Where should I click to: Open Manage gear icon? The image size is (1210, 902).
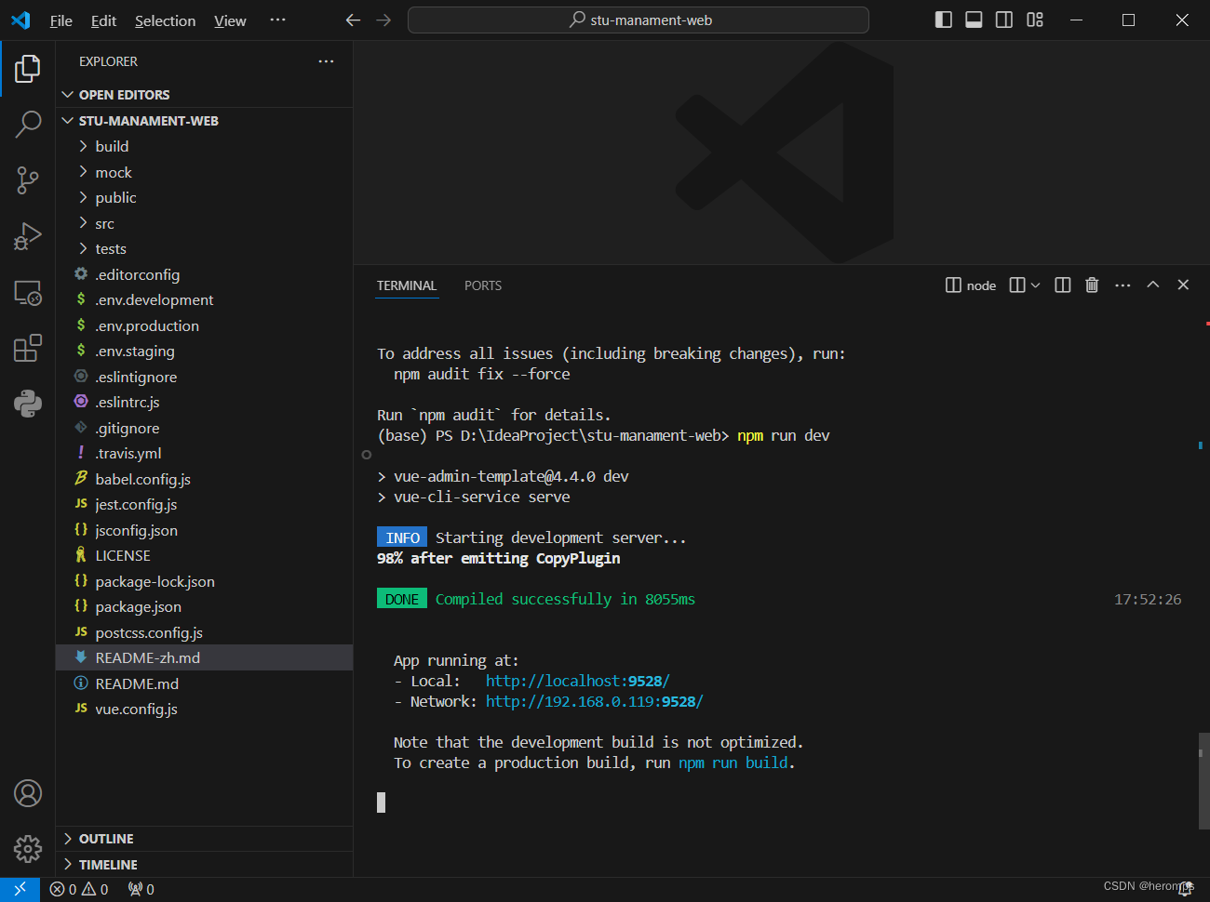coord(28,848)
